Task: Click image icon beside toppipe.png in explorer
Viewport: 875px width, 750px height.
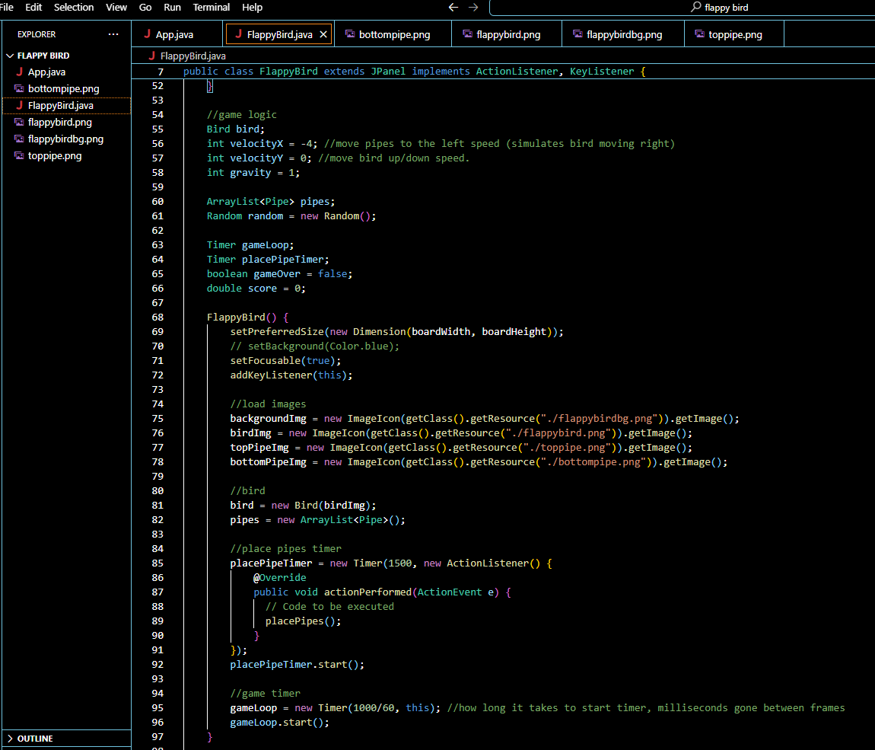Action: coord(19,156)
